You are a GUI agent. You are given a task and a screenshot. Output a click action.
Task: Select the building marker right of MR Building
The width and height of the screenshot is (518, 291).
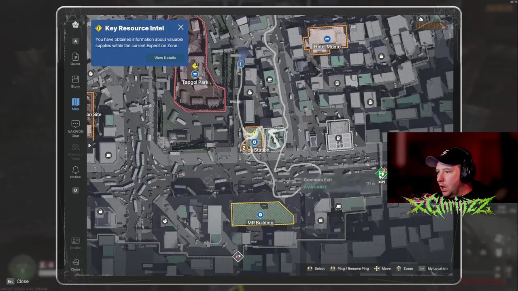(x=321, y=221)
